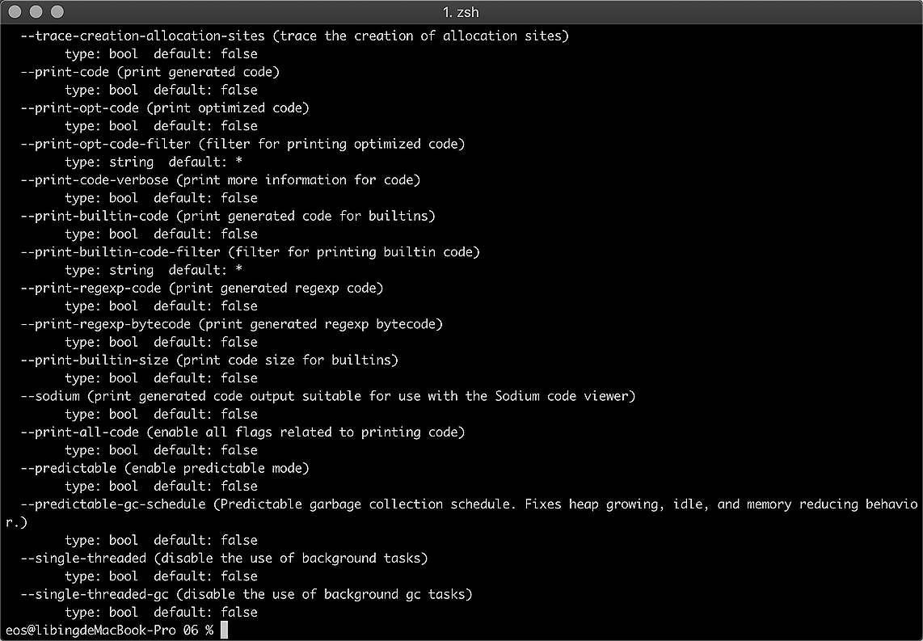Image resolution: width=923 pixels, height=641 pixels.
Task: Click the --print-code-verbose flag text
Action: coord(95,179)
